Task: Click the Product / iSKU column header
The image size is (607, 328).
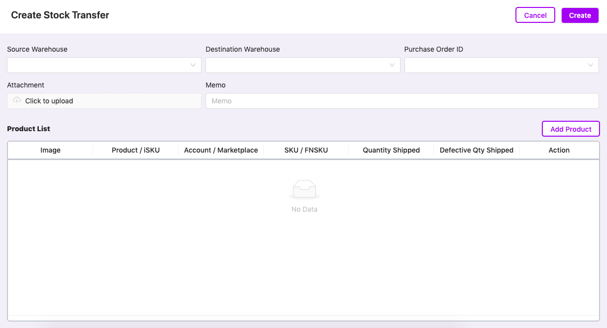Action: click(136, 150)
